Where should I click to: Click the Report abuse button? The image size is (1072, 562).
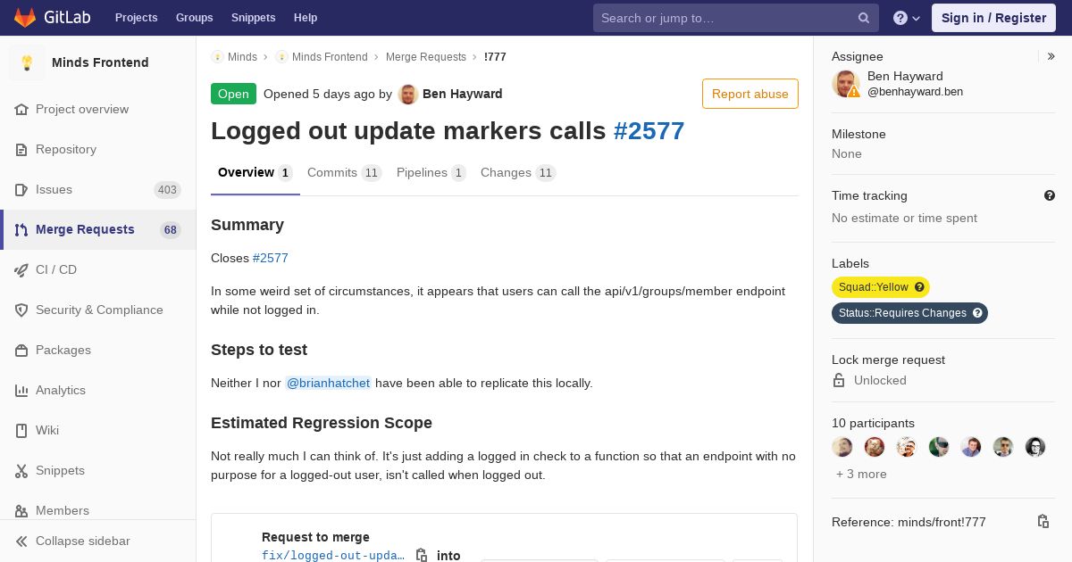point(750,94)
